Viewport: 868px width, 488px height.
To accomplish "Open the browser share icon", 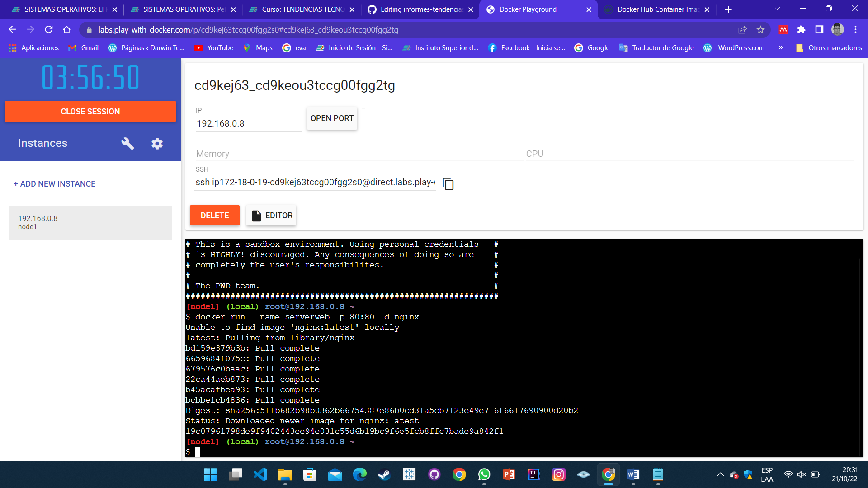I will coord(742,30).
